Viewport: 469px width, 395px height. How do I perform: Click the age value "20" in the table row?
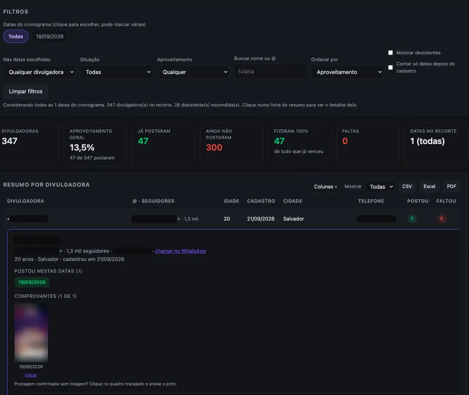227,219
